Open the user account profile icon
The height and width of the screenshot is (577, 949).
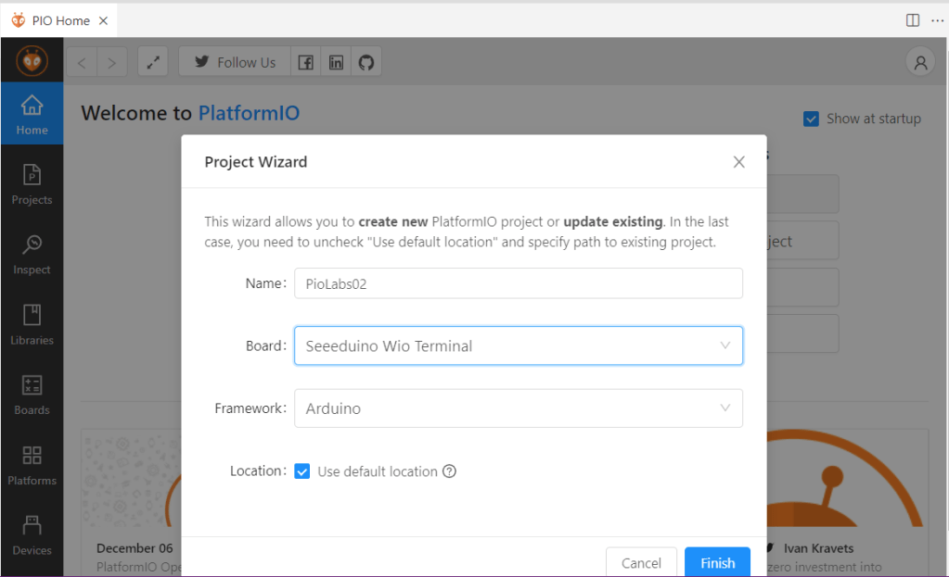(920, 63)
